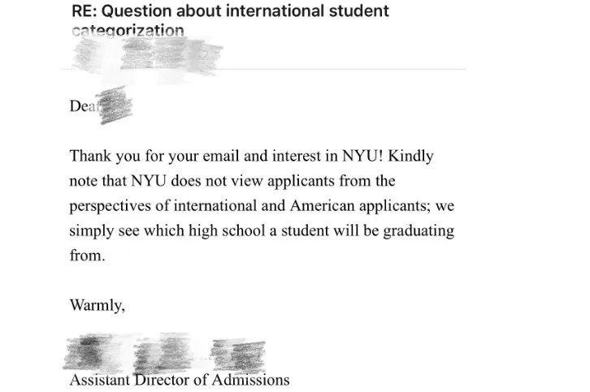Click the word categorization in the subject
Image resolution: width=590 pixels, height=392 pixels.
tap(128, 32)
